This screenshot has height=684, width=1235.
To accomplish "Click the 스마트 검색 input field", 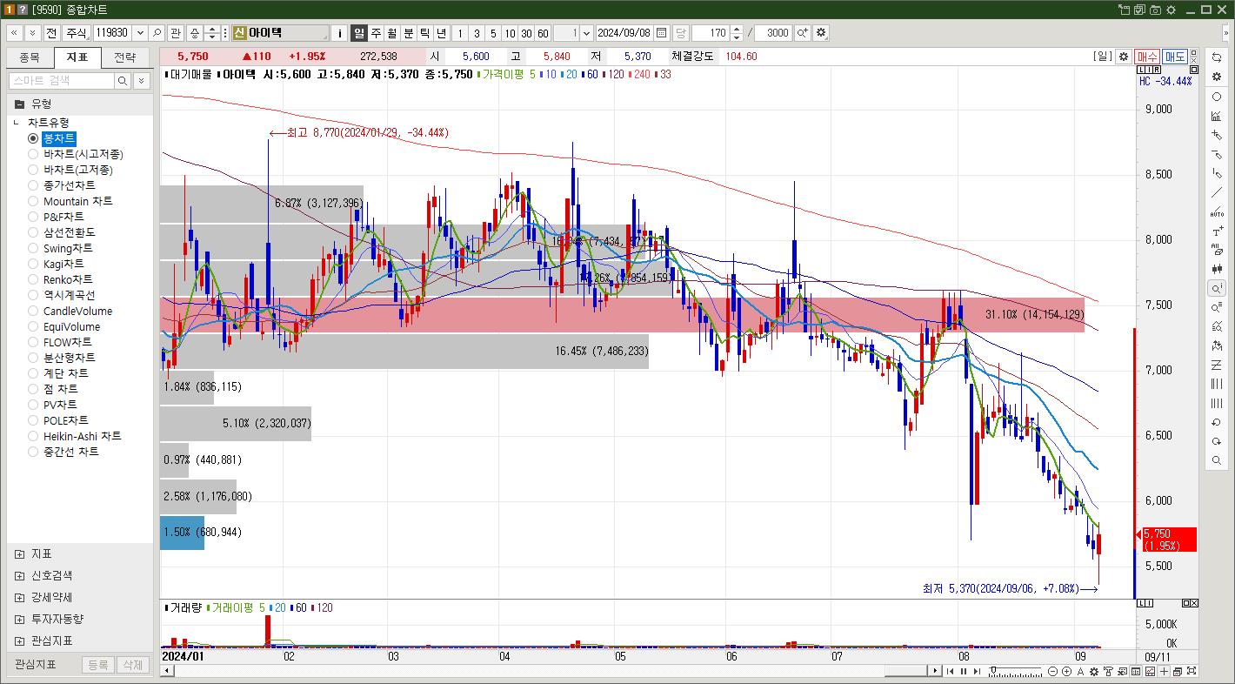I will pos(61,80).
